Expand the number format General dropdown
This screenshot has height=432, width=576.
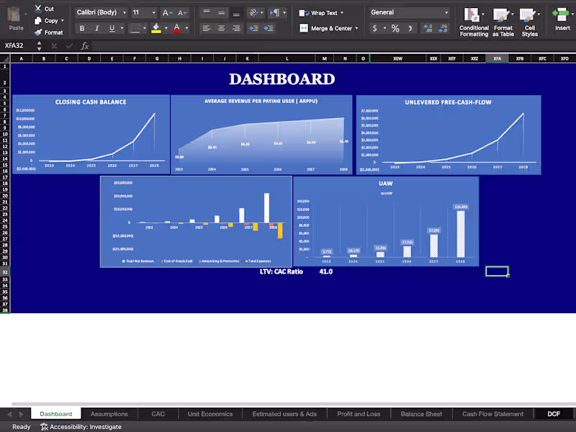click(x=446, y=12)
